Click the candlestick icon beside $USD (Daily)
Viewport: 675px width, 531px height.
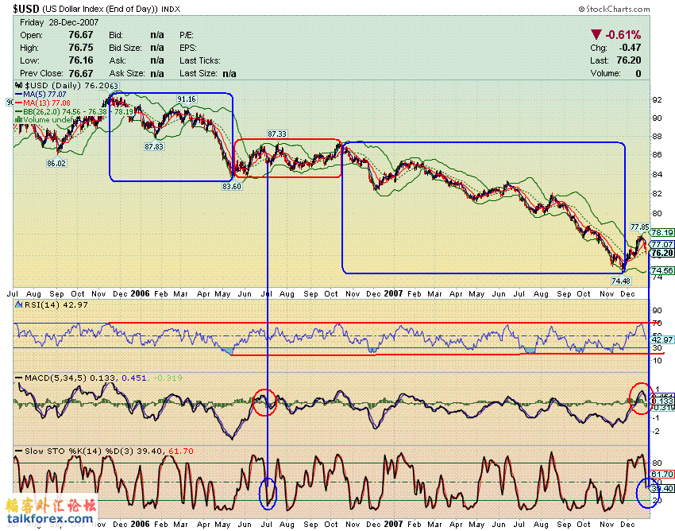click(18, 85)
